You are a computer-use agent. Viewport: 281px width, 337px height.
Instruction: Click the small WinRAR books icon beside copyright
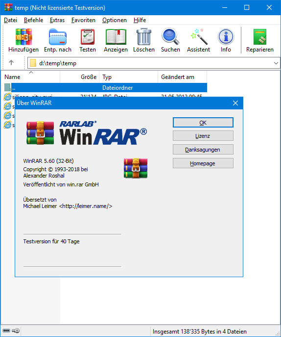click(x=136, y=168)
